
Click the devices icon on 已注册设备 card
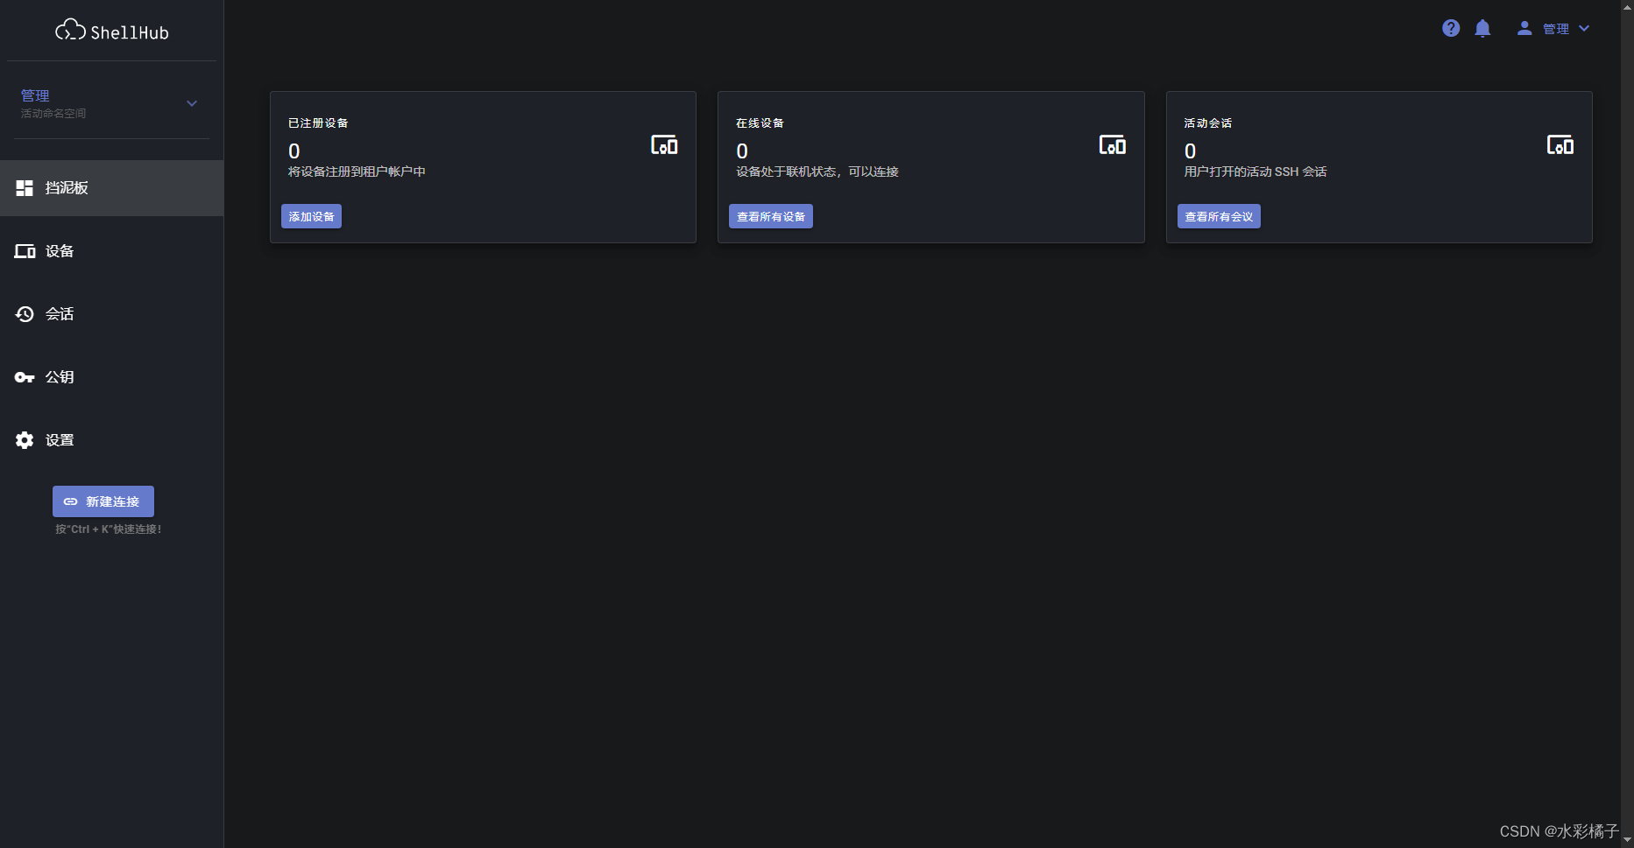[665, 144]
